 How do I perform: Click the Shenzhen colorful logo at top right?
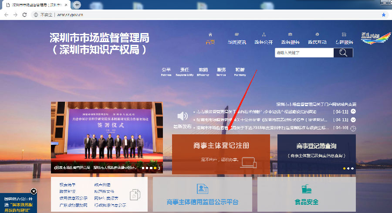(x=373, y=38)
